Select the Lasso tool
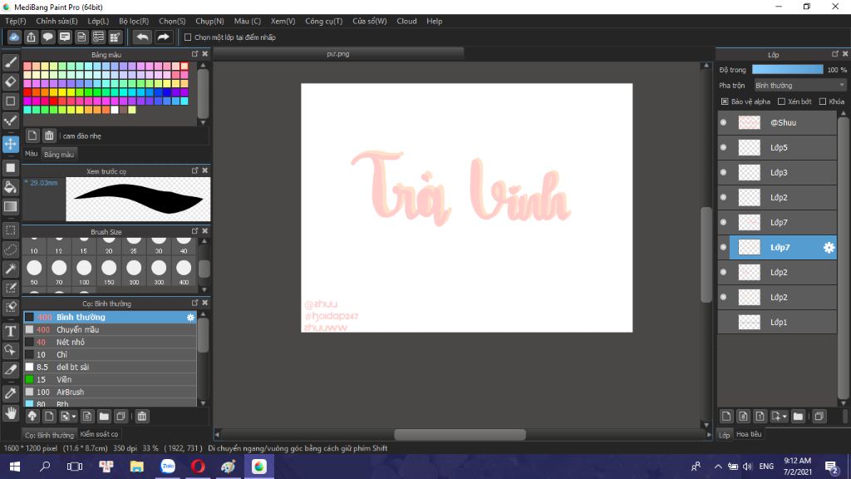 [x=11, y=249]
